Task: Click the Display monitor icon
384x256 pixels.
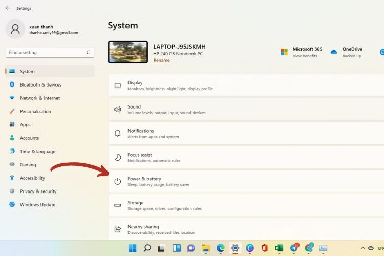Action: (x=118, y=86)
